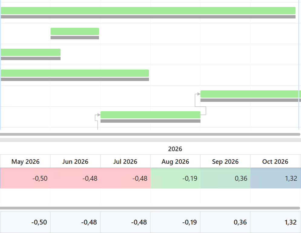Viewport: 301px width, 233px height.
Task: Select the red -0,50 cell under May
Action: pyautogui.click(x=25, y=178)
